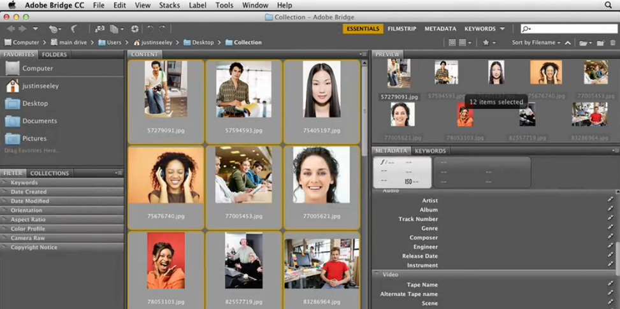Image resolution: width=620 pixels, height=309 pixels.
Task: Open Computer in Favorites
Action: (29, 68)
